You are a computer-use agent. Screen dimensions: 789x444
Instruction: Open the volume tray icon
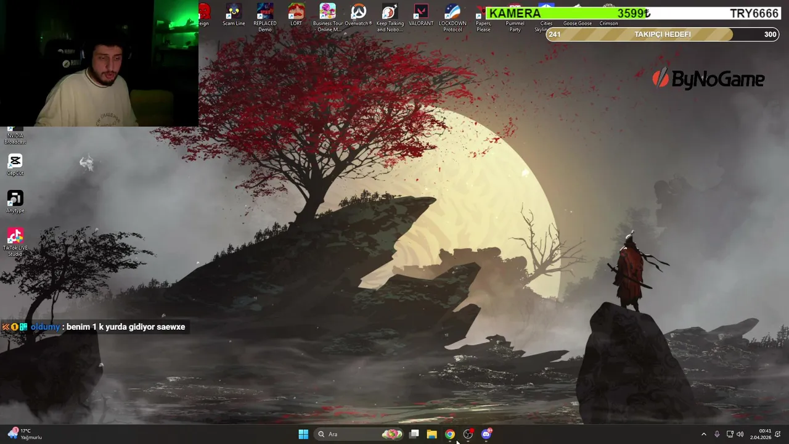740,434
